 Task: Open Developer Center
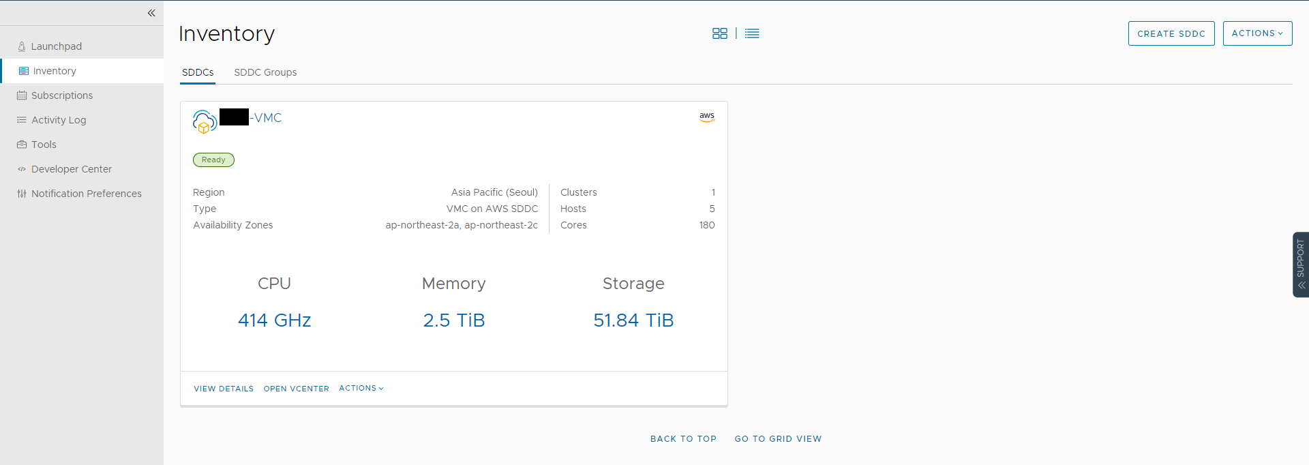(x=72, y=169)
